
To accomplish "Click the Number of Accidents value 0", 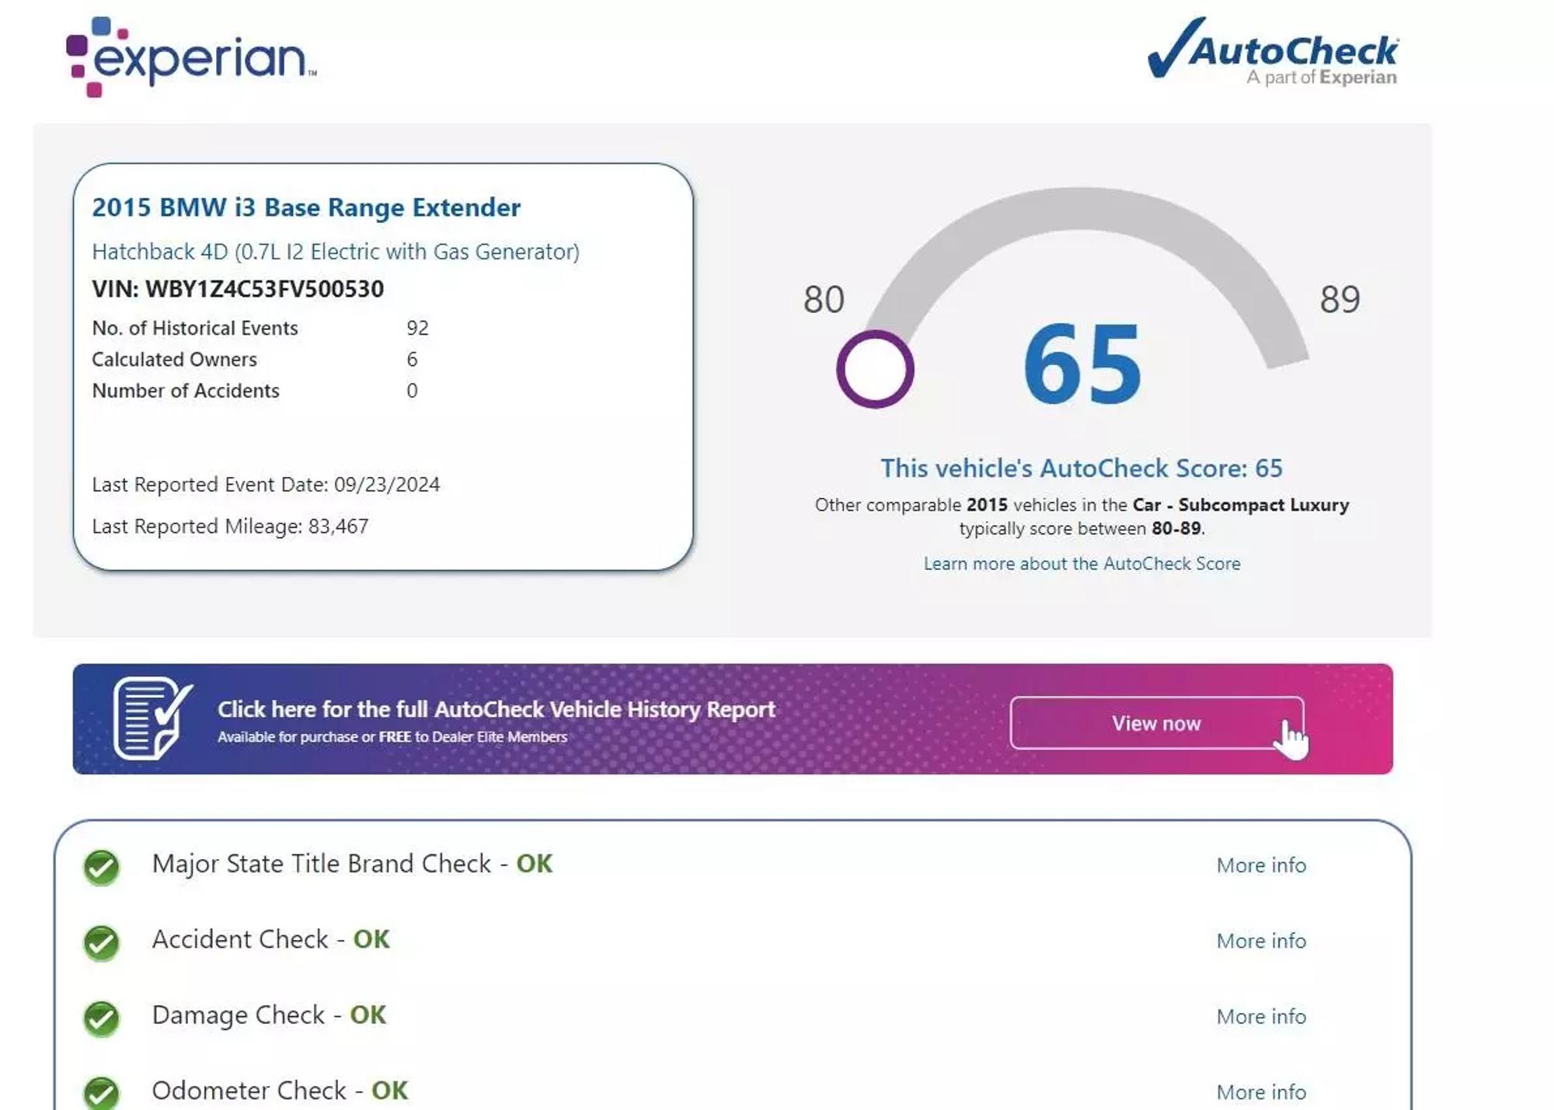I will point(412,391).
